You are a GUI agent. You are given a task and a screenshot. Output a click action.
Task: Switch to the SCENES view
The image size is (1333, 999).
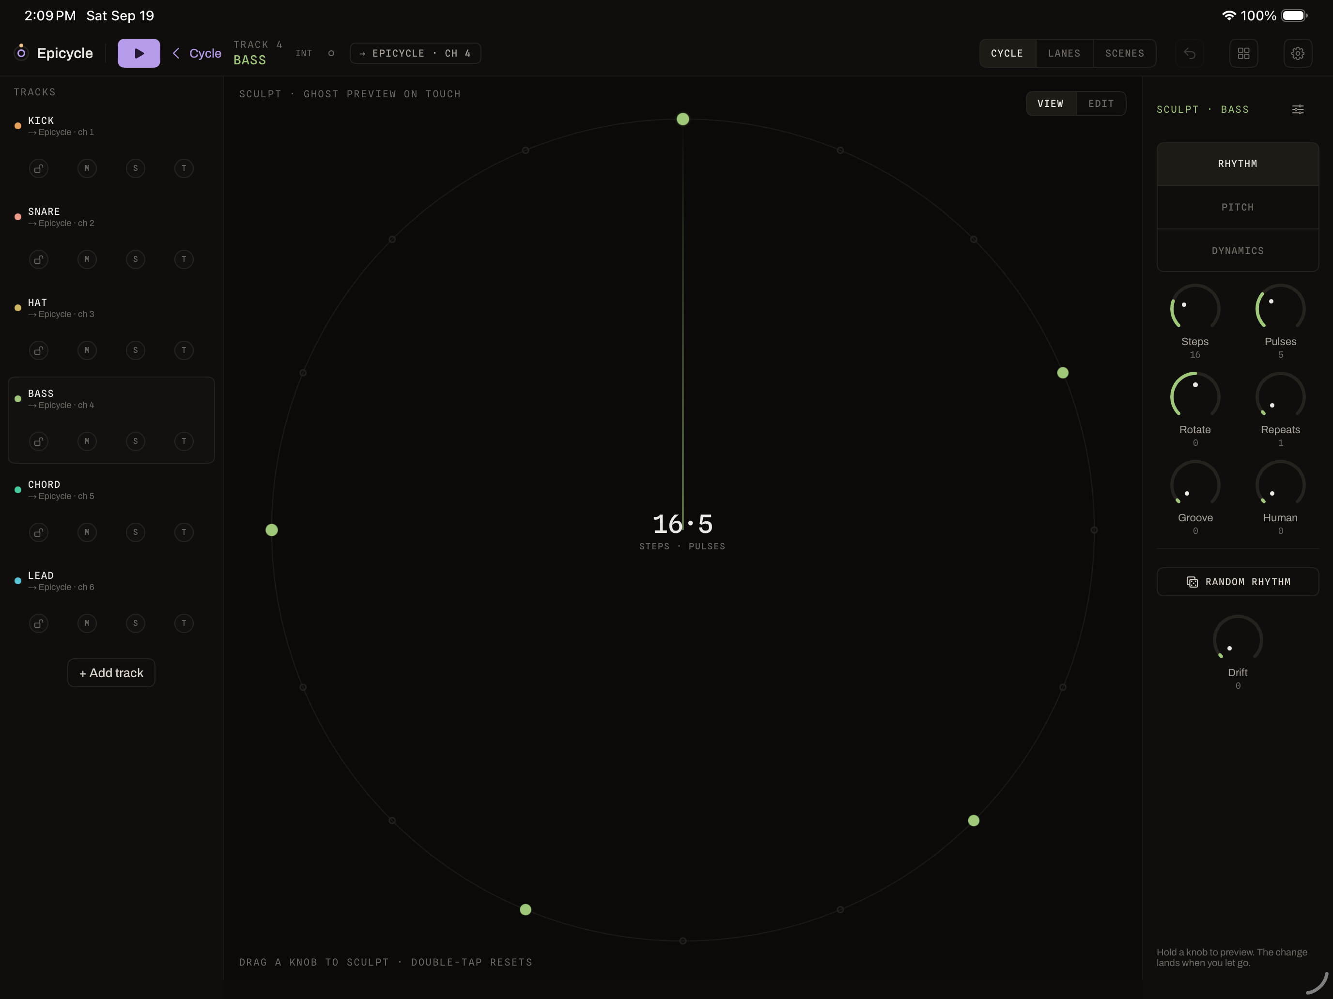(x=1125, y=53)
